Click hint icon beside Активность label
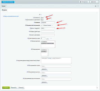Viewport: 100px width, 91px height. click(x=34, y=18)
